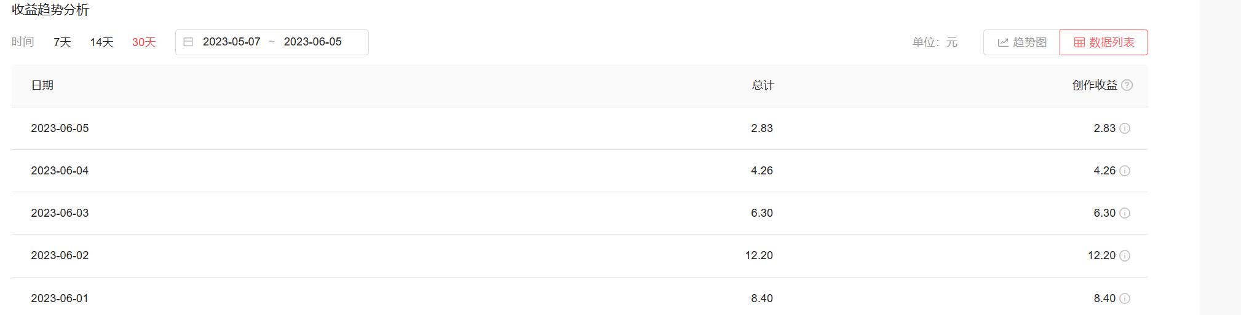
Task: Open start date 2023-05-07 picker
Action: point(232,42)
